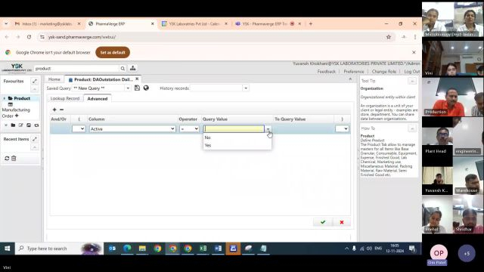Click the search magnifier icon beside product
The height and width of the screenshot is (272, 484).
coord(123,69)
